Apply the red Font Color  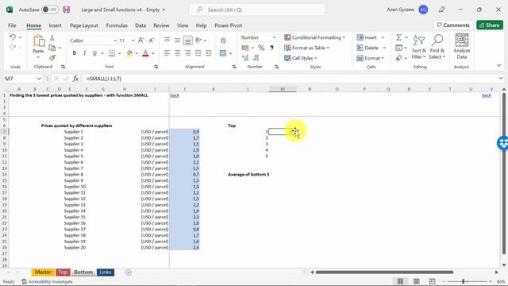[x=145, y=53]
